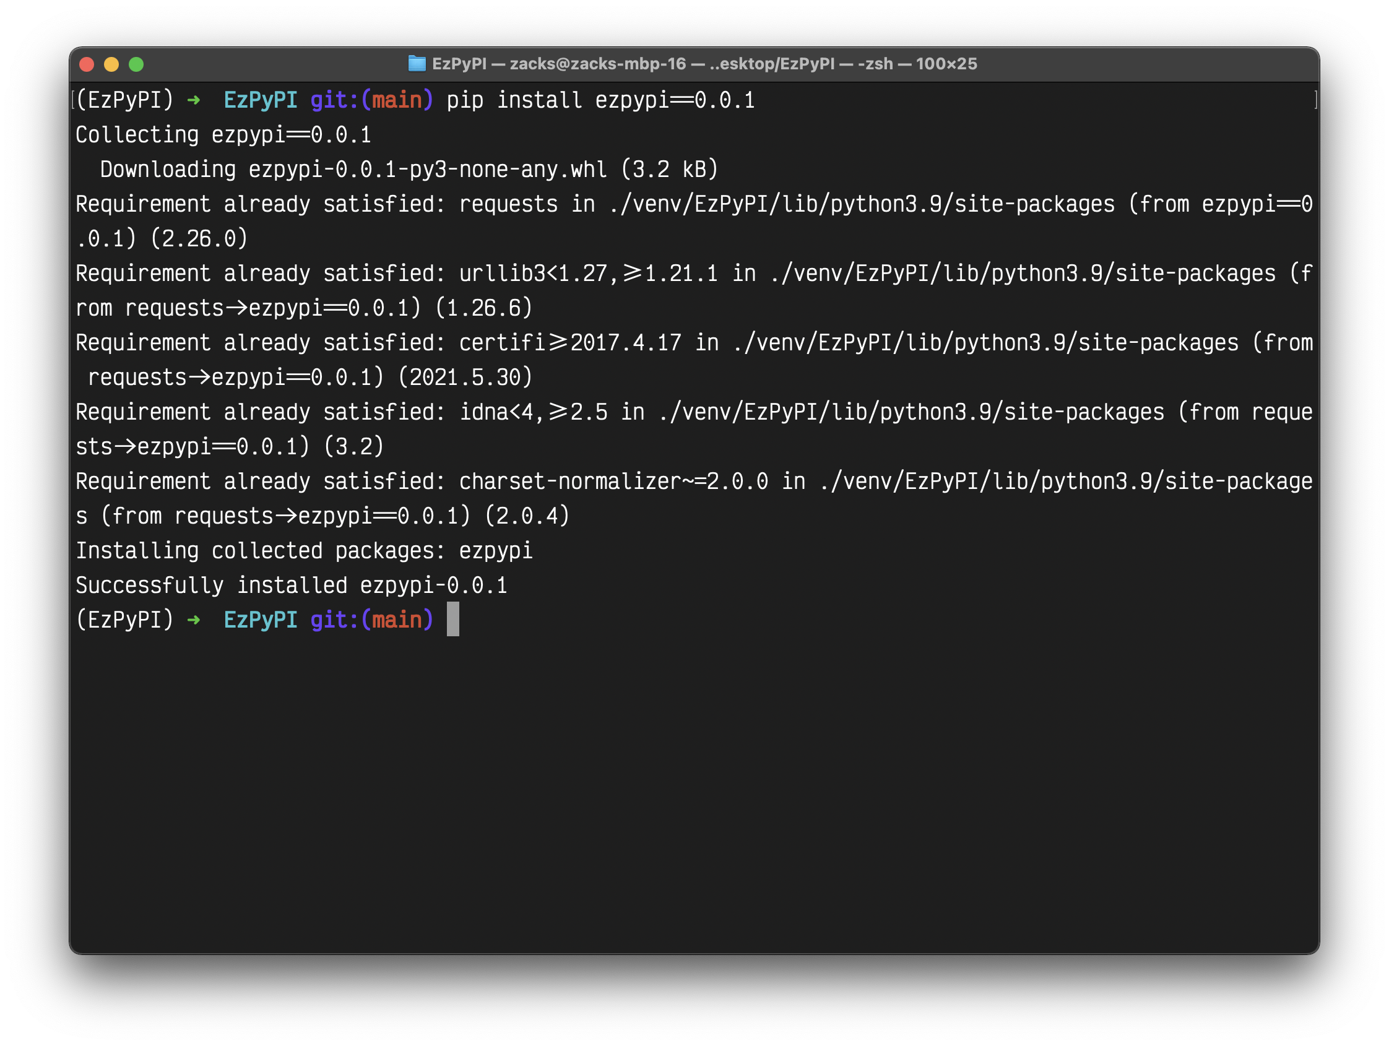
Task: Click 'Installing collected packages: ezpypi' line
Action: pos(304,551)
